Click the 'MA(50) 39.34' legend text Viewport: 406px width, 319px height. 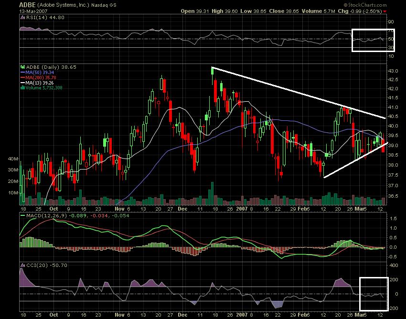[40, 73]
